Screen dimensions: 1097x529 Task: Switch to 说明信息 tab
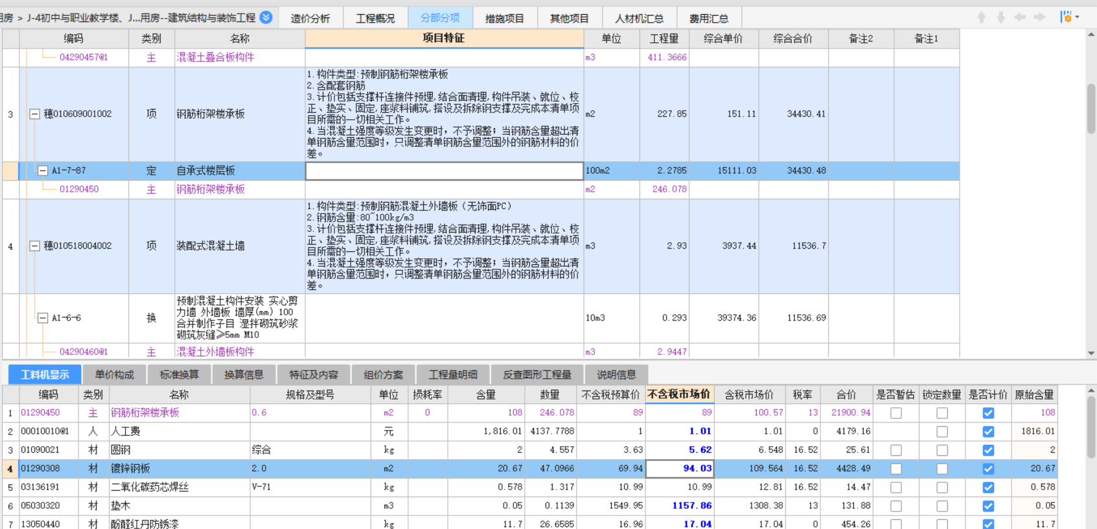click(616, 375)
